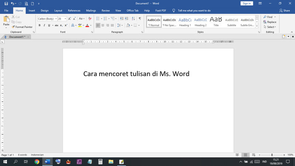The image size is (295, 166).
Task: Click the Sign in button
Action: click(247, 3)
